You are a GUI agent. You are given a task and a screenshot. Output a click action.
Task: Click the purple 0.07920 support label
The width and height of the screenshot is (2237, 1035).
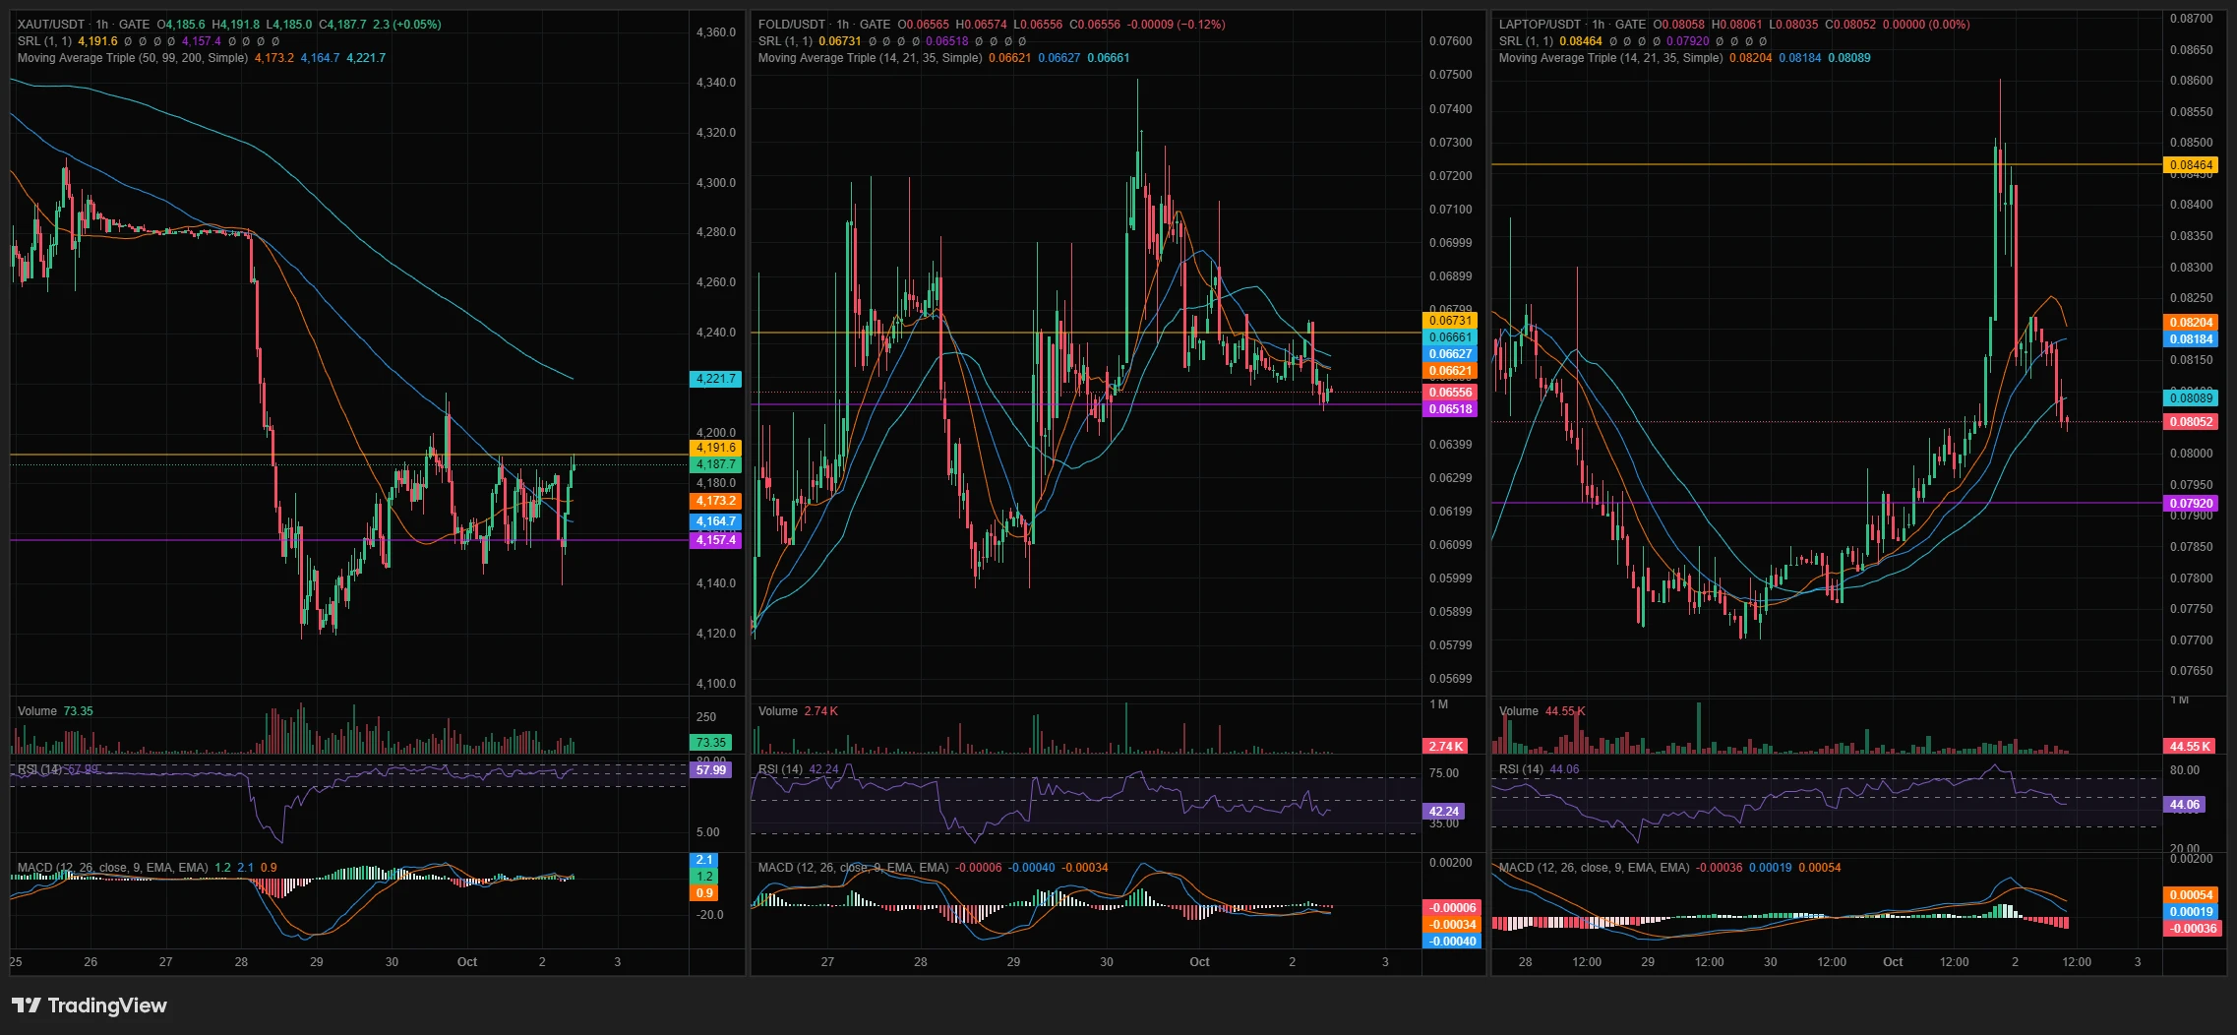[2191, 504]
